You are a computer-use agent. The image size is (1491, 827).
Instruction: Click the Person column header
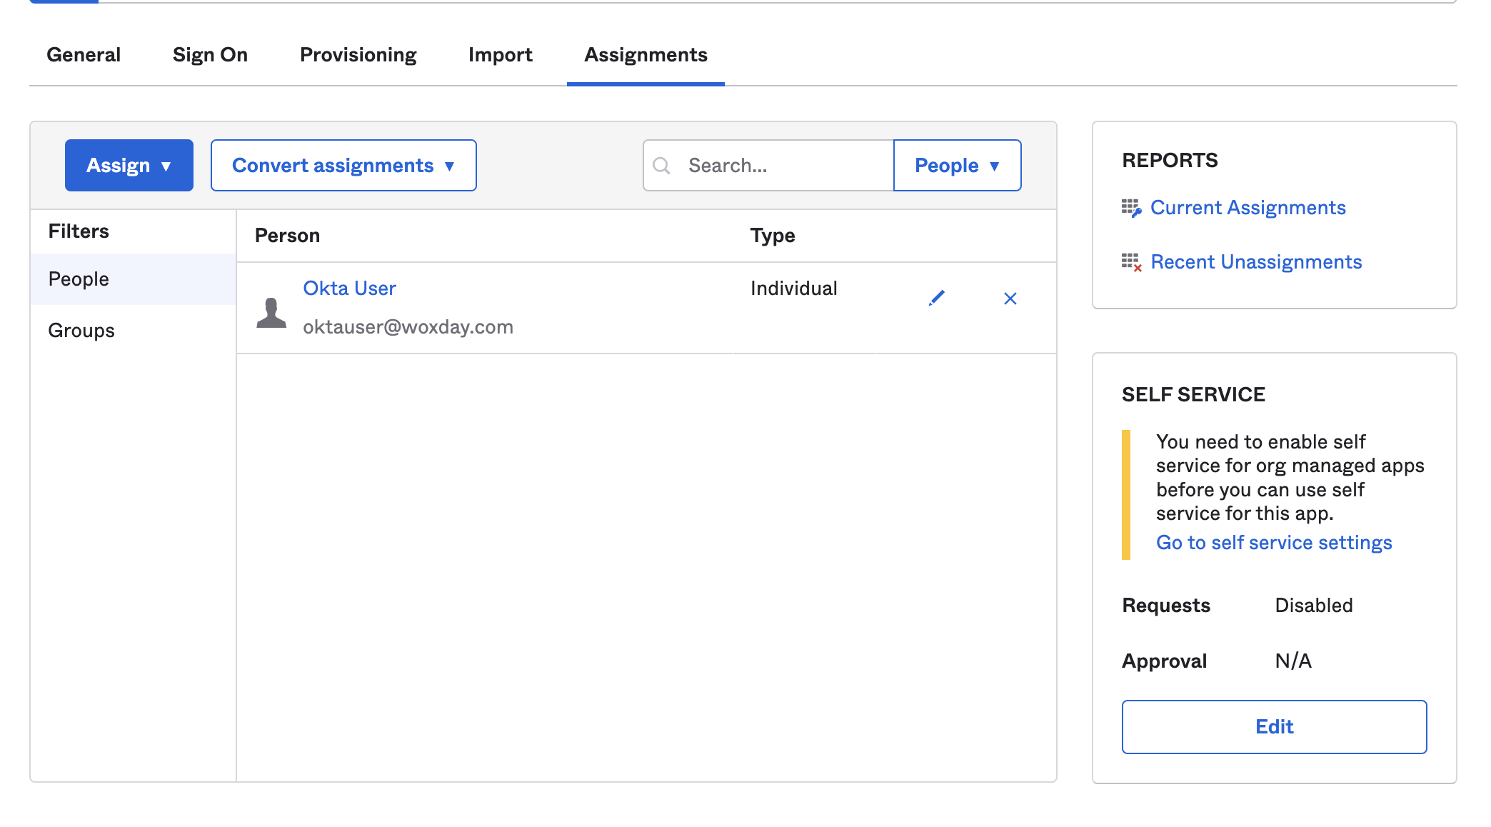[287, 236]
